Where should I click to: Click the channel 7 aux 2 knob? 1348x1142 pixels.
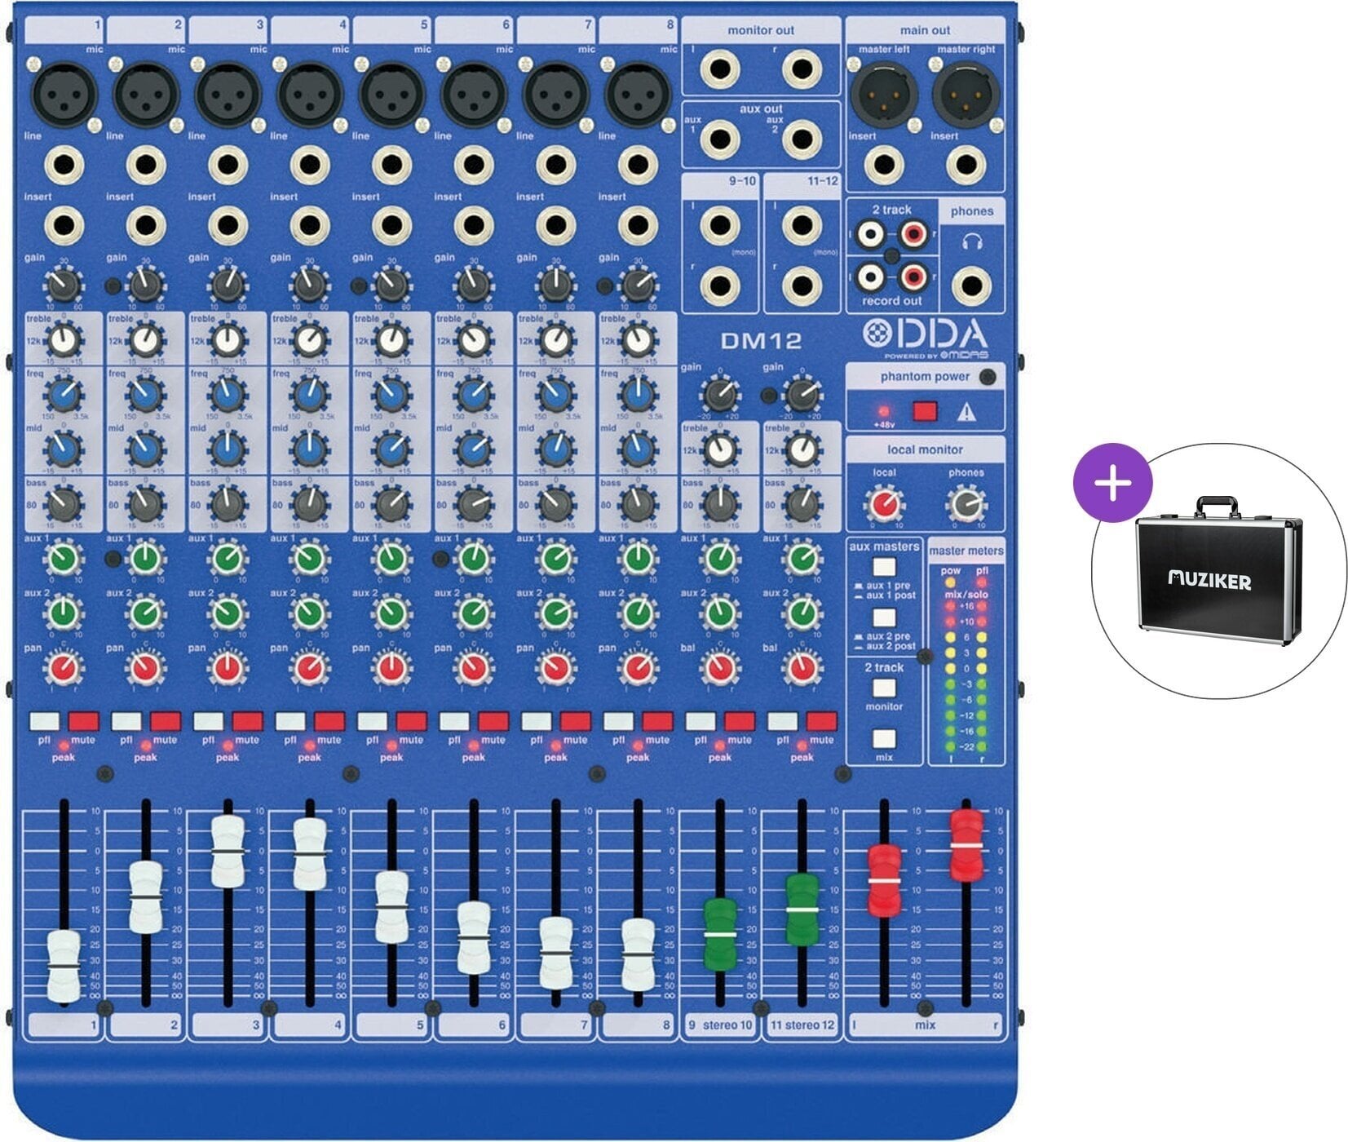[556, 613]
